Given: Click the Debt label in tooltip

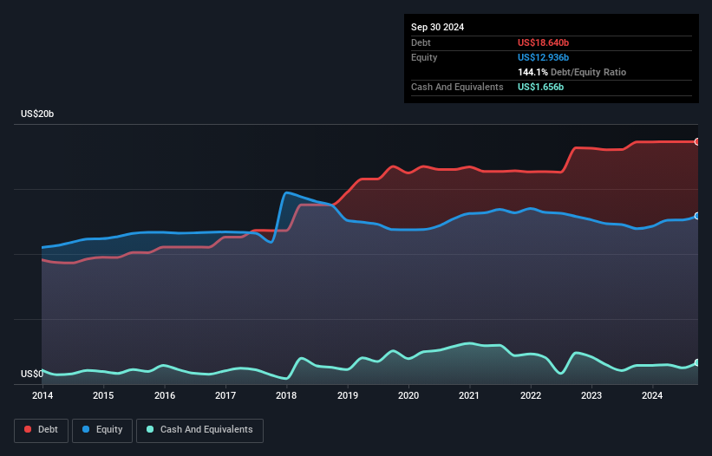Looking at the screenshot, I should click(421, 42).
